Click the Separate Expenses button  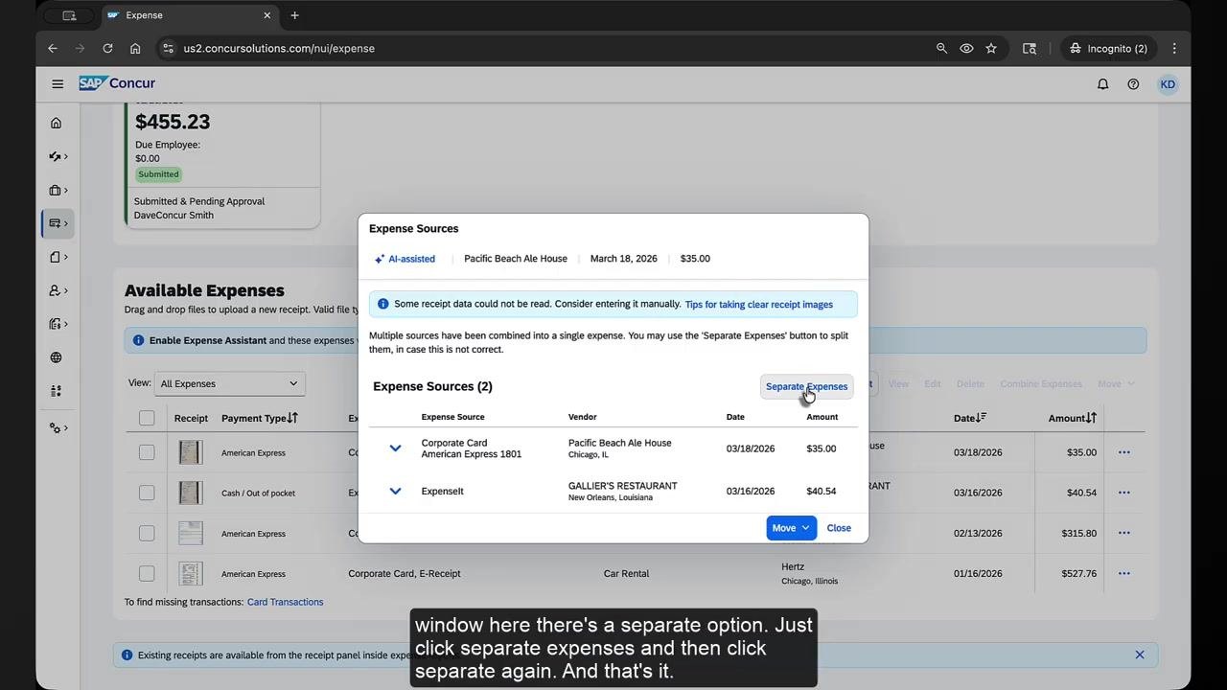pyautogui.click(x=806, y=386)
